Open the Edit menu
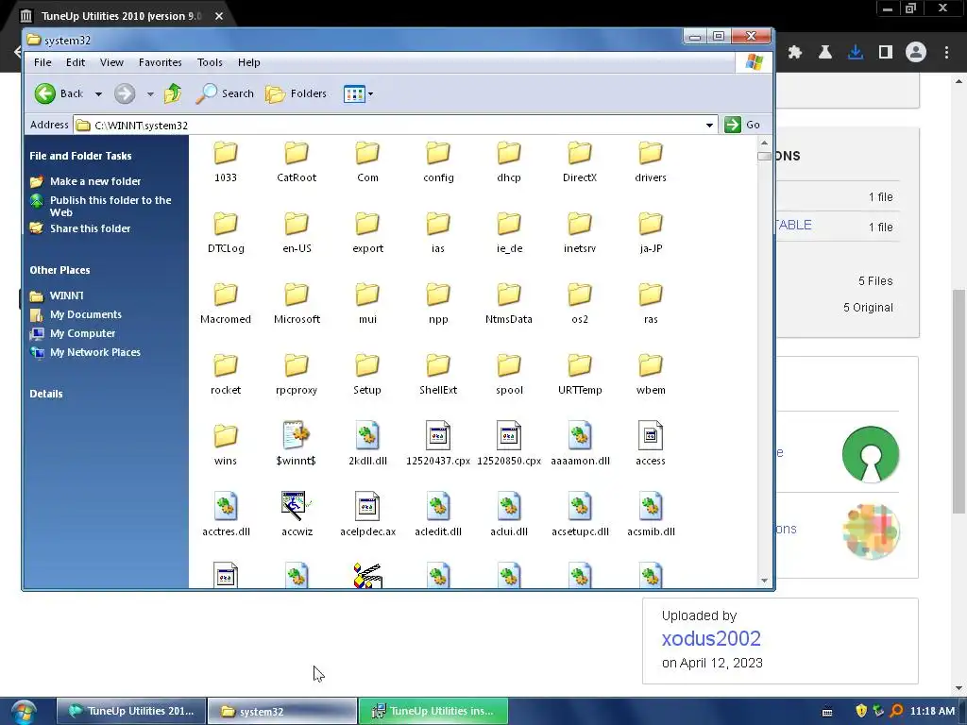Screen dimensions: 967x725 (76, 62)
